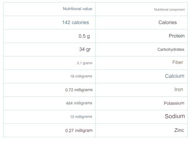Select the '18 milligrams' value

click(x=81, y=76)
